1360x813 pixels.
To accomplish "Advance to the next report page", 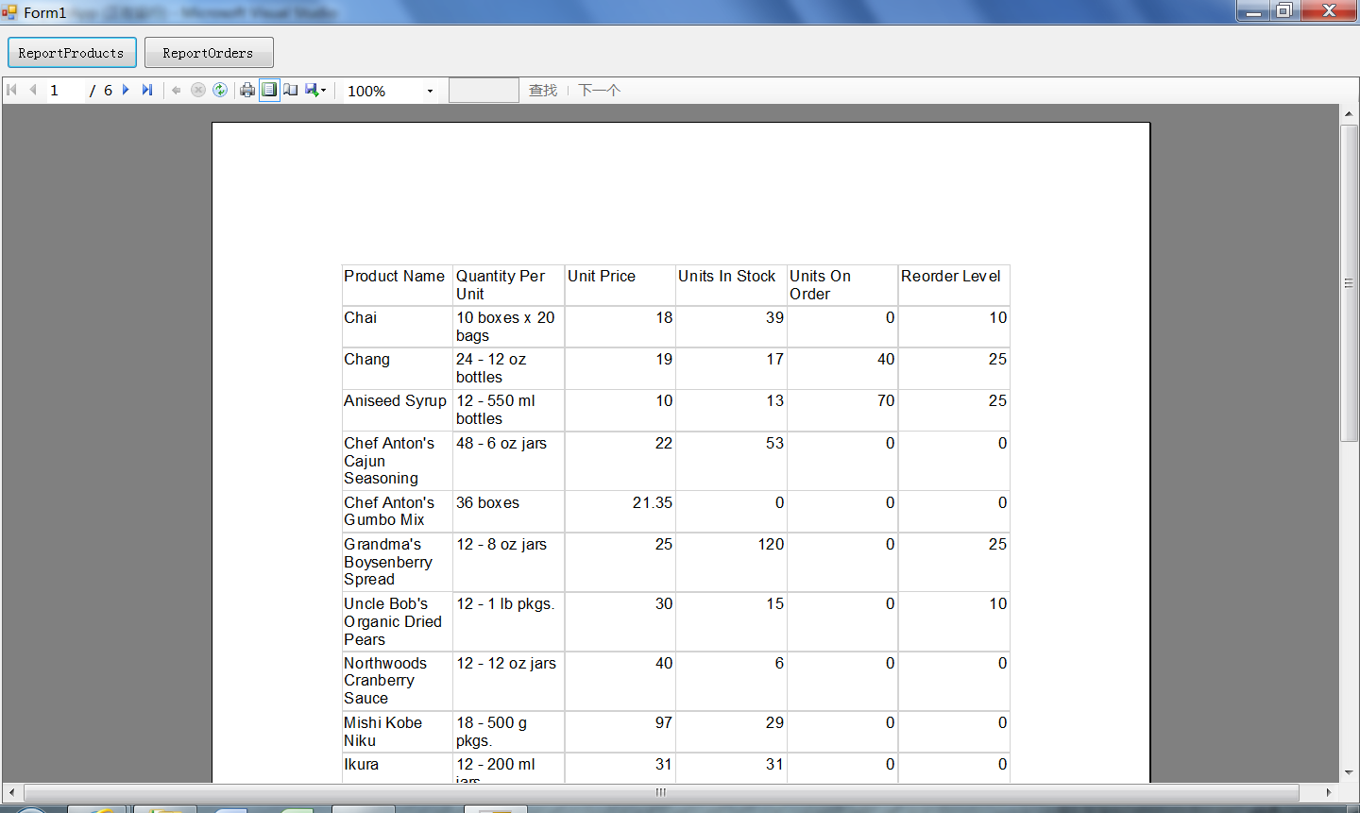I will point(126,90).
